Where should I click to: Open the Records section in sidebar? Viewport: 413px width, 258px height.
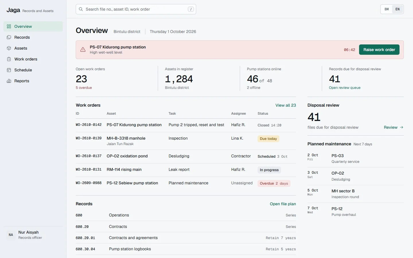tap(33, 37)
